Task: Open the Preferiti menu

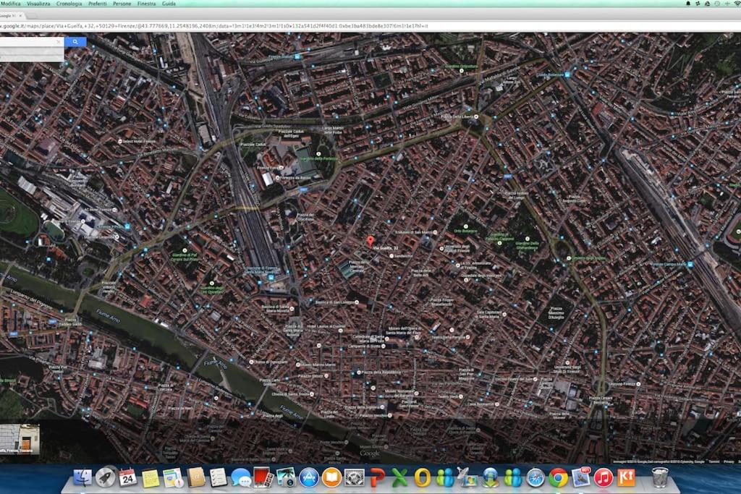Action: 97,4
